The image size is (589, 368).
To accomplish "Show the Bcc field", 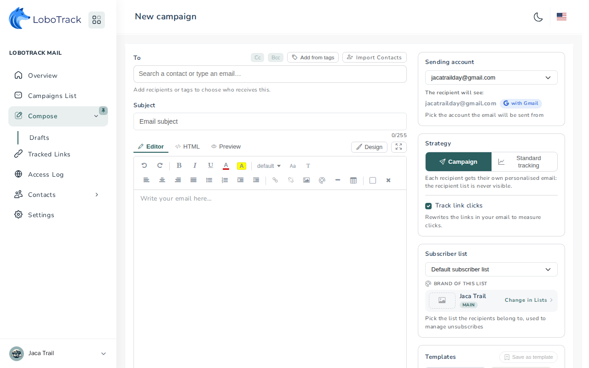I will (276, 57).
